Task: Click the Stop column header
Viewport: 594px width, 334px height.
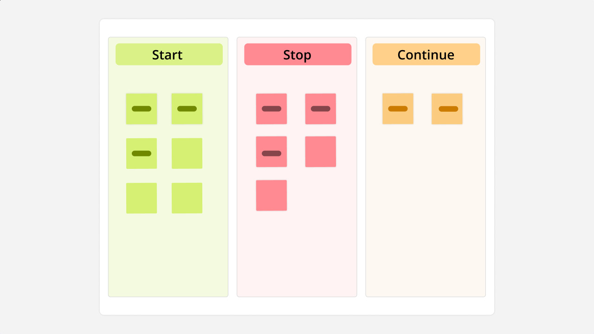Action: pyautogui.click(x=297, y=54)
